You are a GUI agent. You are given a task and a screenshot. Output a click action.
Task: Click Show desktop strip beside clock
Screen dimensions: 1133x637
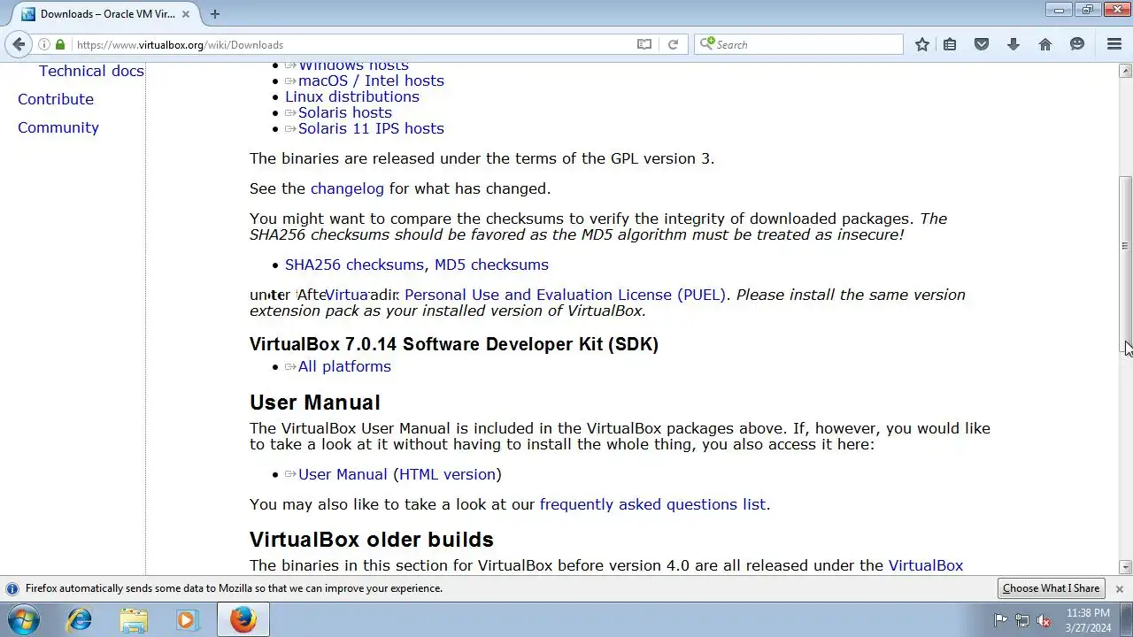(1127, 620)
